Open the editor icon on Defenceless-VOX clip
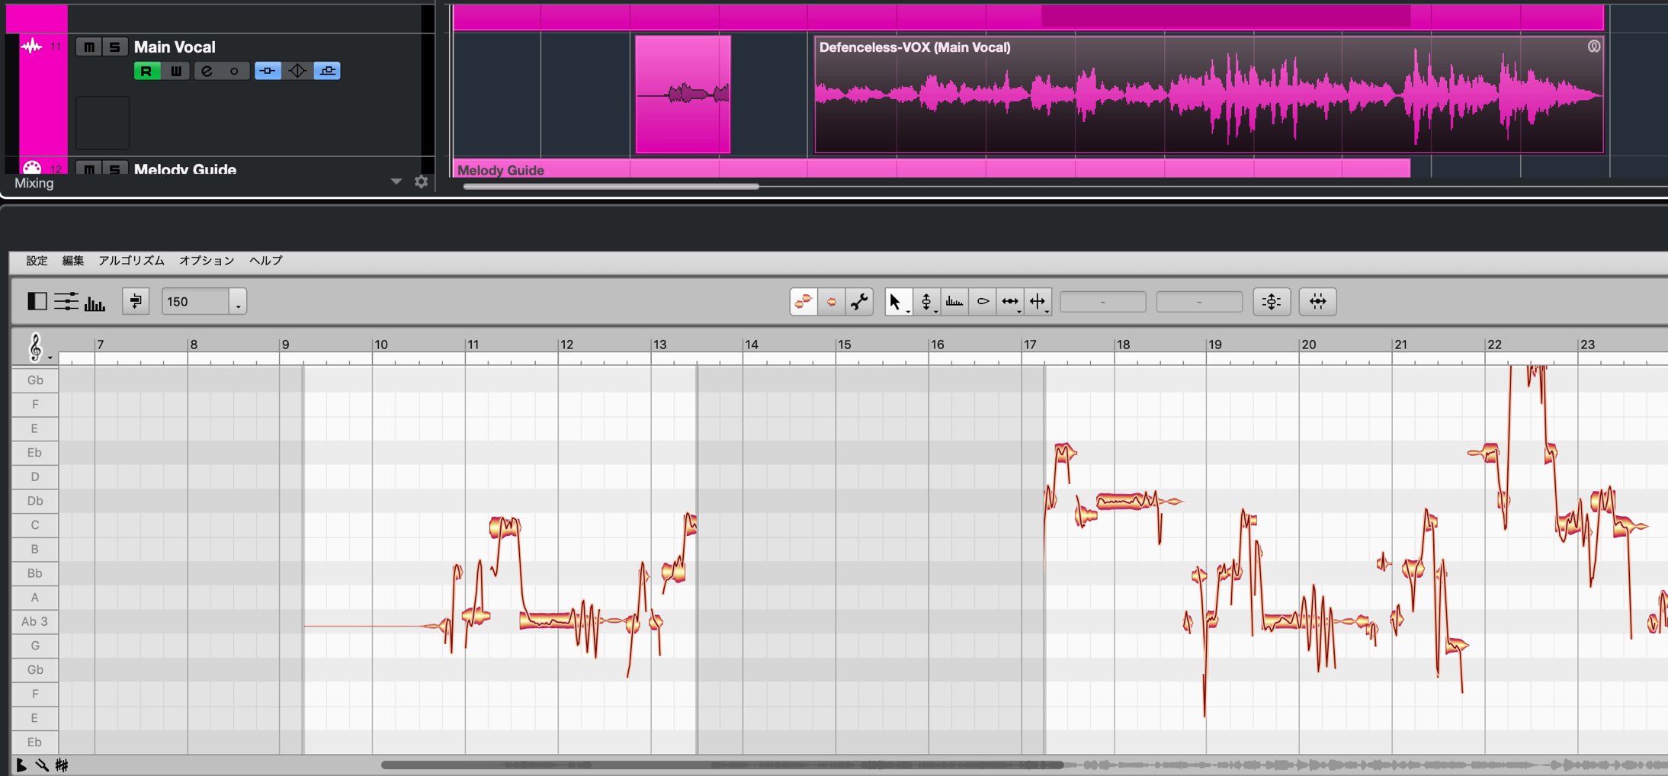 [x=1594, y=46]
